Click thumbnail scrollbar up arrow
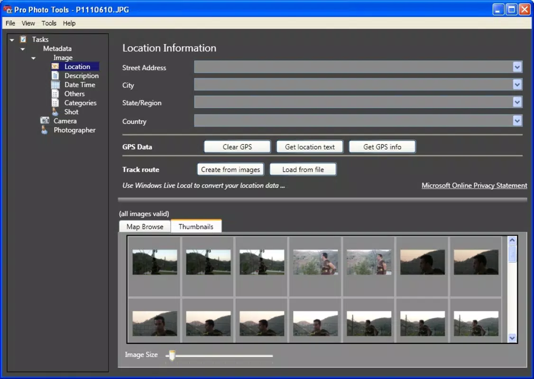The width and height of the screenshot is (534, 379). click(512, 241)
